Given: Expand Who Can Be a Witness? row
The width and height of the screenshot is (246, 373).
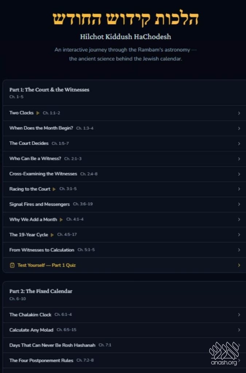Looking at the screenshot, I should pos(35,159).
